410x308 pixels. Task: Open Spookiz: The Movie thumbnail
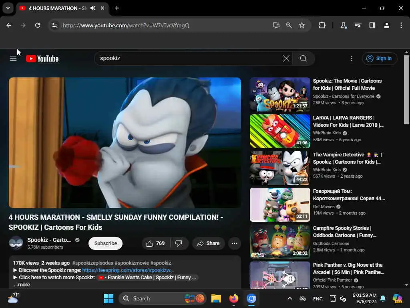click(280, 94)
